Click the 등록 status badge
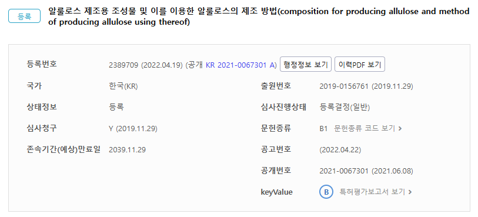The height and width of the screenshot is (217, 478). click(x=24, y=16)
